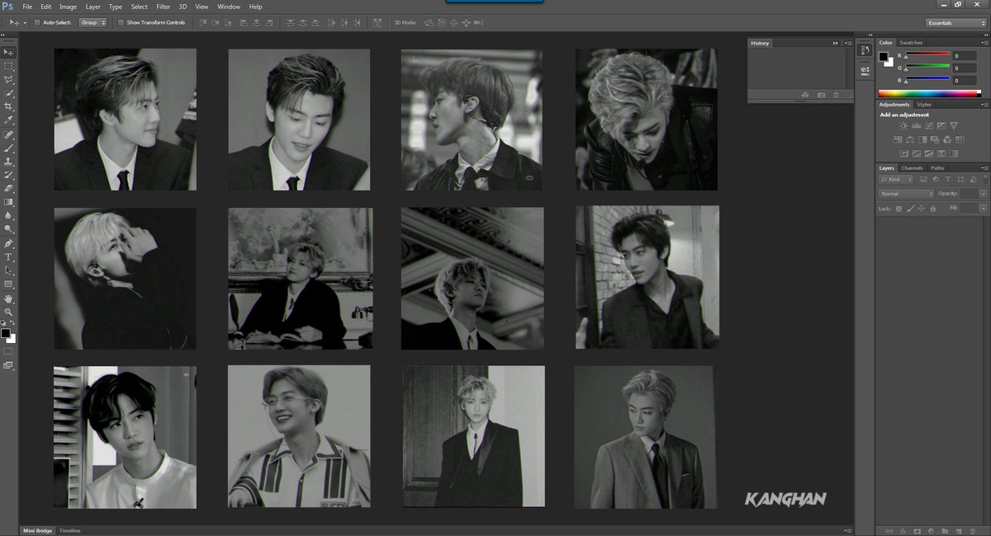Open the Filter menu
Screen dimensions: 991x536
point(164,7)
